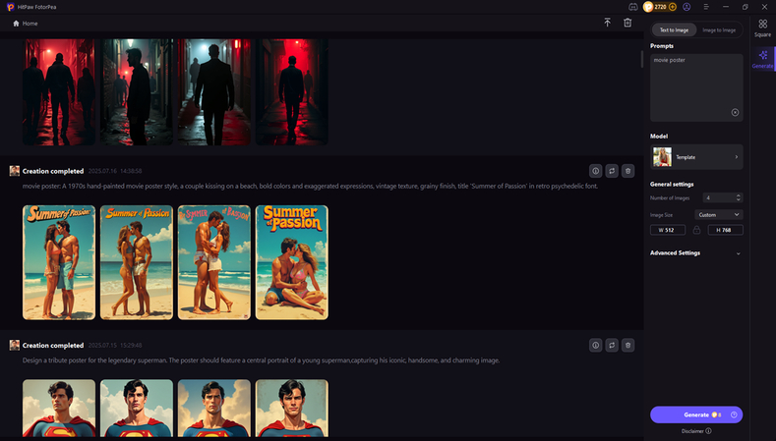Open the Square sidebar panel

coord(762,28)
